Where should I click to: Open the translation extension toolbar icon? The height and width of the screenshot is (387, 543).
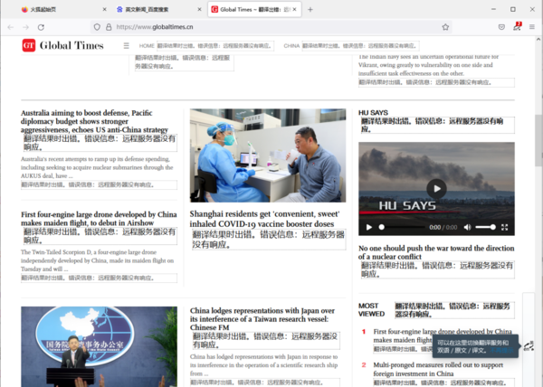(x=517, y=27)
